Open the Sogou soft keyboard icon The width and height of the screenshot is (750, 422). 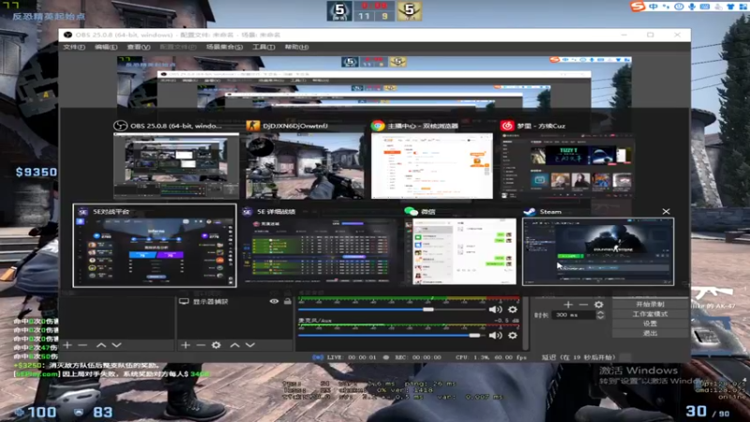[x=705, y=7]
